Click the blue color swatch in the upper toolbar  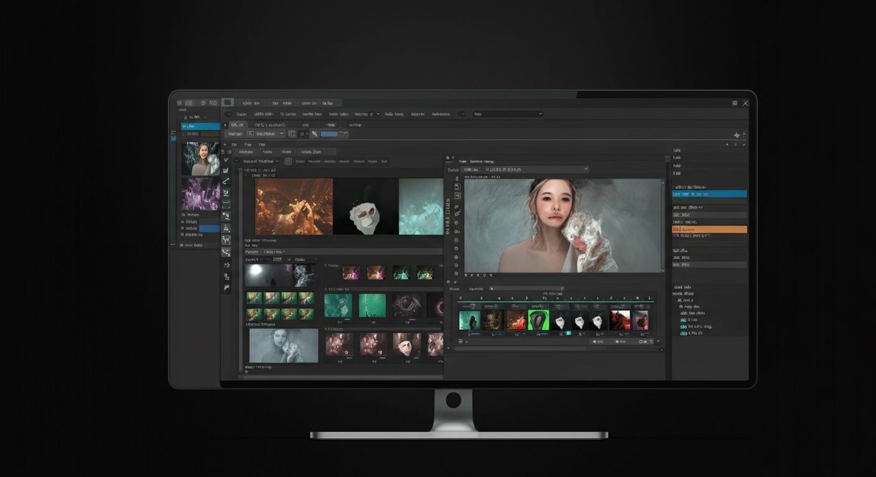pyautogui.click(x=329, y=134)
